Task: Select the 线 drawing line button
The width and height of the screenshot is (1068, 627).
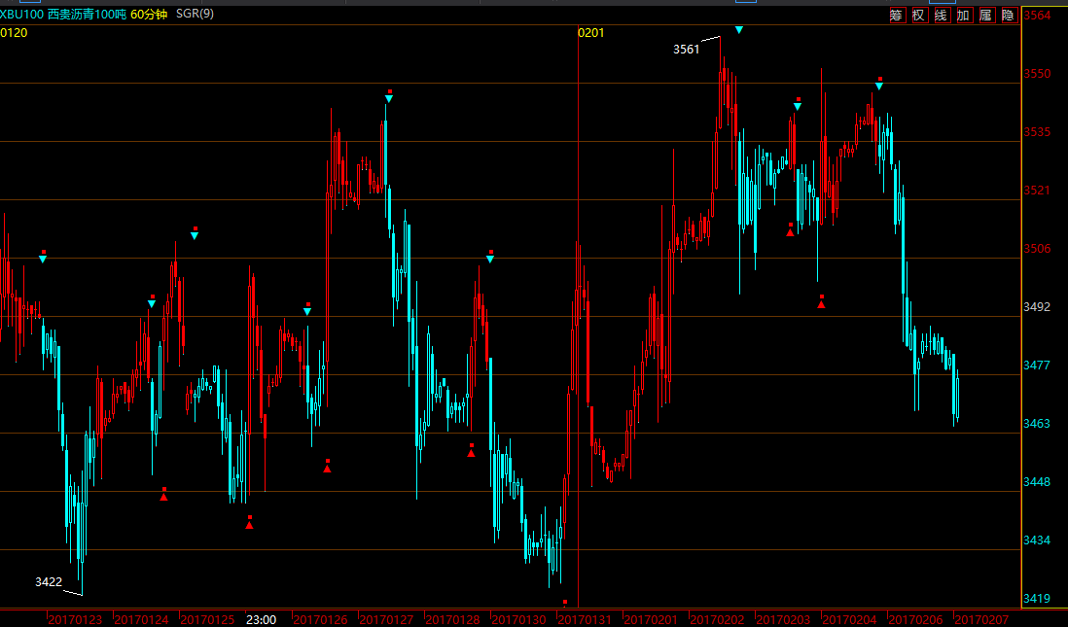Action: [x=942, y=15]
